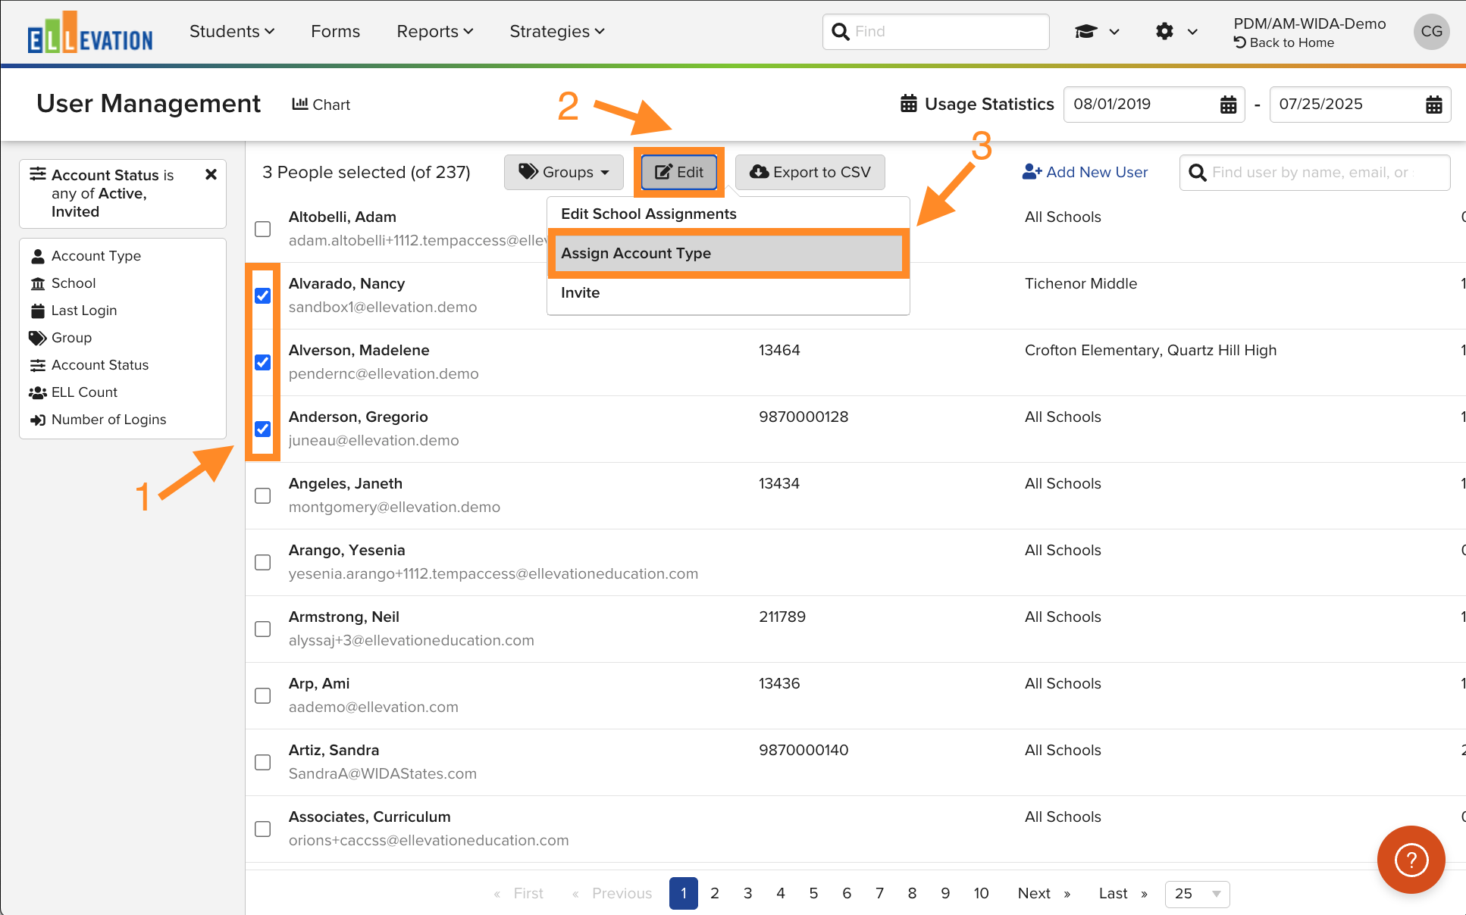Click the School building filter icon
This screenshot has height=915, width=1466.
point(38,283)
